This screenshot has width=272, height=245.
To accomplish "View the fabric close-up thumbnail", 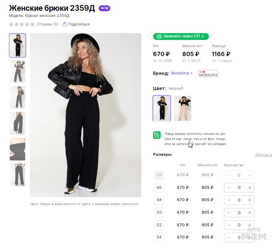I will [17, 149].
